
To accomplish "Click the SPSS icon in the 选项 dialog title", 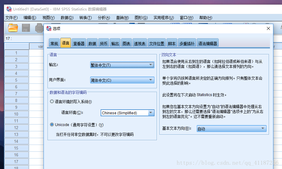I will click(x=49, y=28).
